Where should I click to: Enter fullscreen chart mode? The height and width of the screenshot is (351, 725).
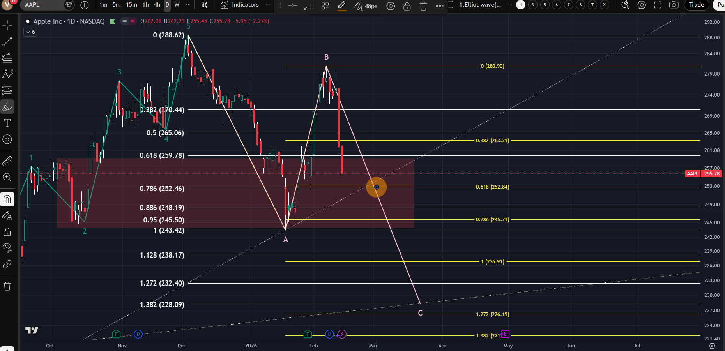point(658,5)
